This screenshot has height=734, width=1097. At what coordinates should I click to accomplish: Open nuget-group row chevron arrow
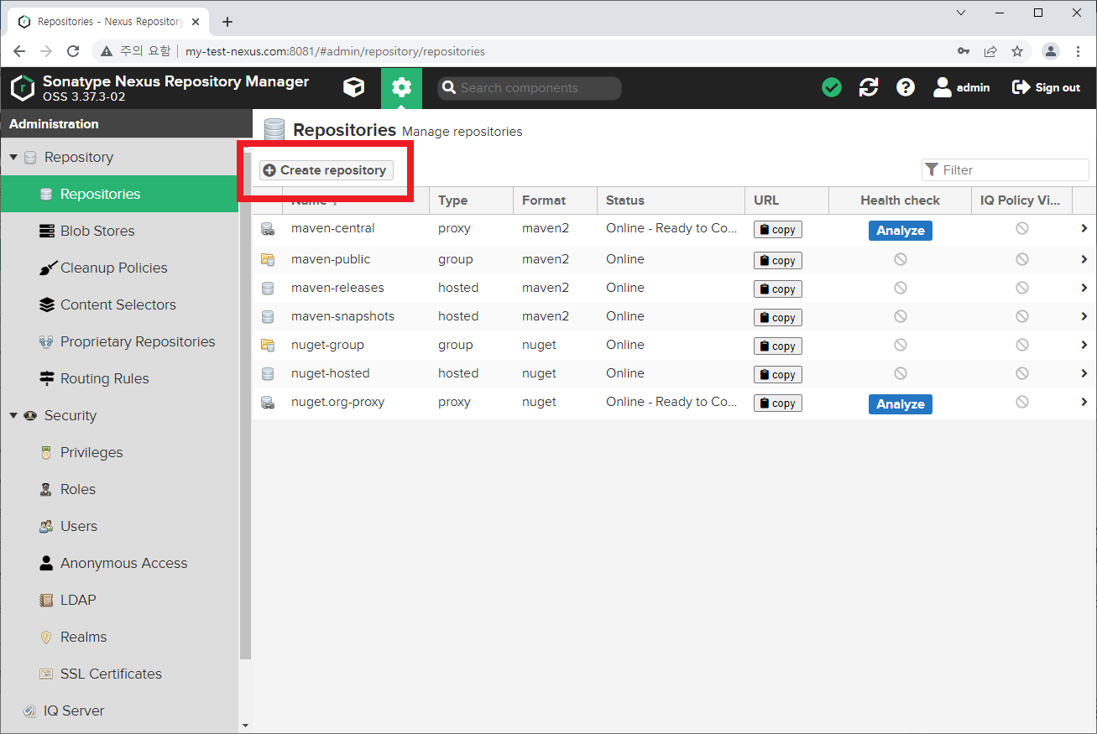pyautogui.click(x=1084, y=345)
